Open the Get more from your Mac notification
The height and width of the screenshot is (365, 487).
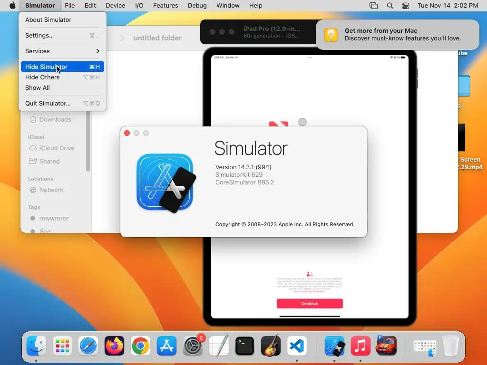coord(397,34)
